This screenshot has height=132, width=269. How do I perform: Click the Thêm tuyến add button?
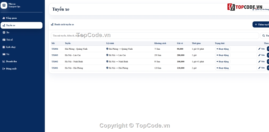[x=261, y=25]
